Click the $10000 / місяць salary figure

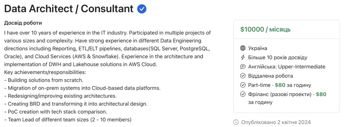(265, 29)
